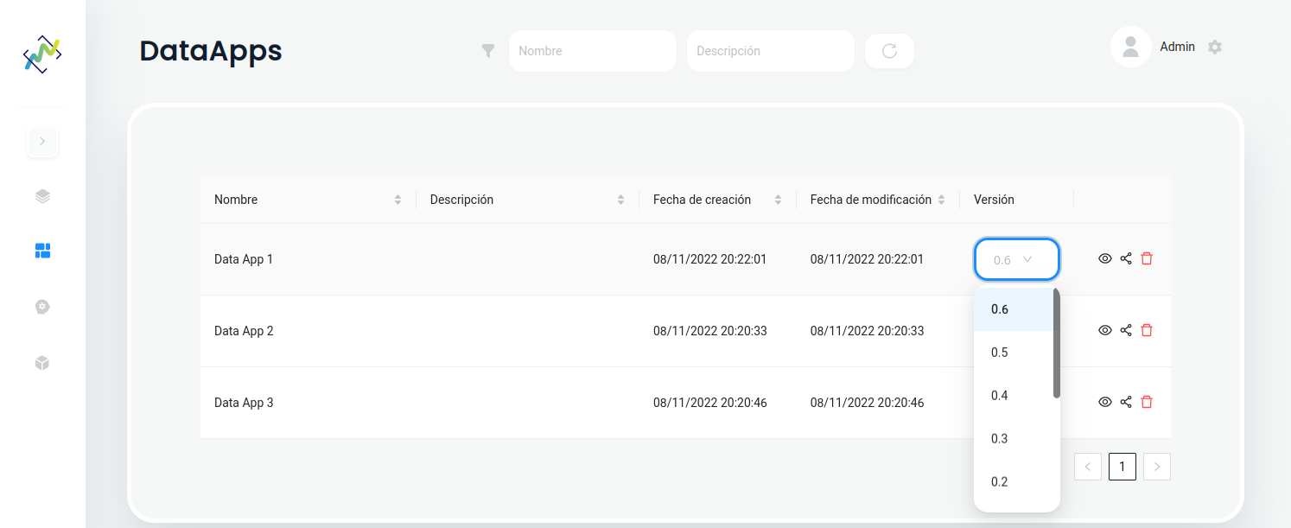Go to the previous page of results

coord(1088,467)
